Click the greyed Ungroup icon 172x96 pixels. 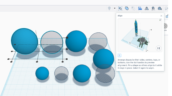pos(133,8)
